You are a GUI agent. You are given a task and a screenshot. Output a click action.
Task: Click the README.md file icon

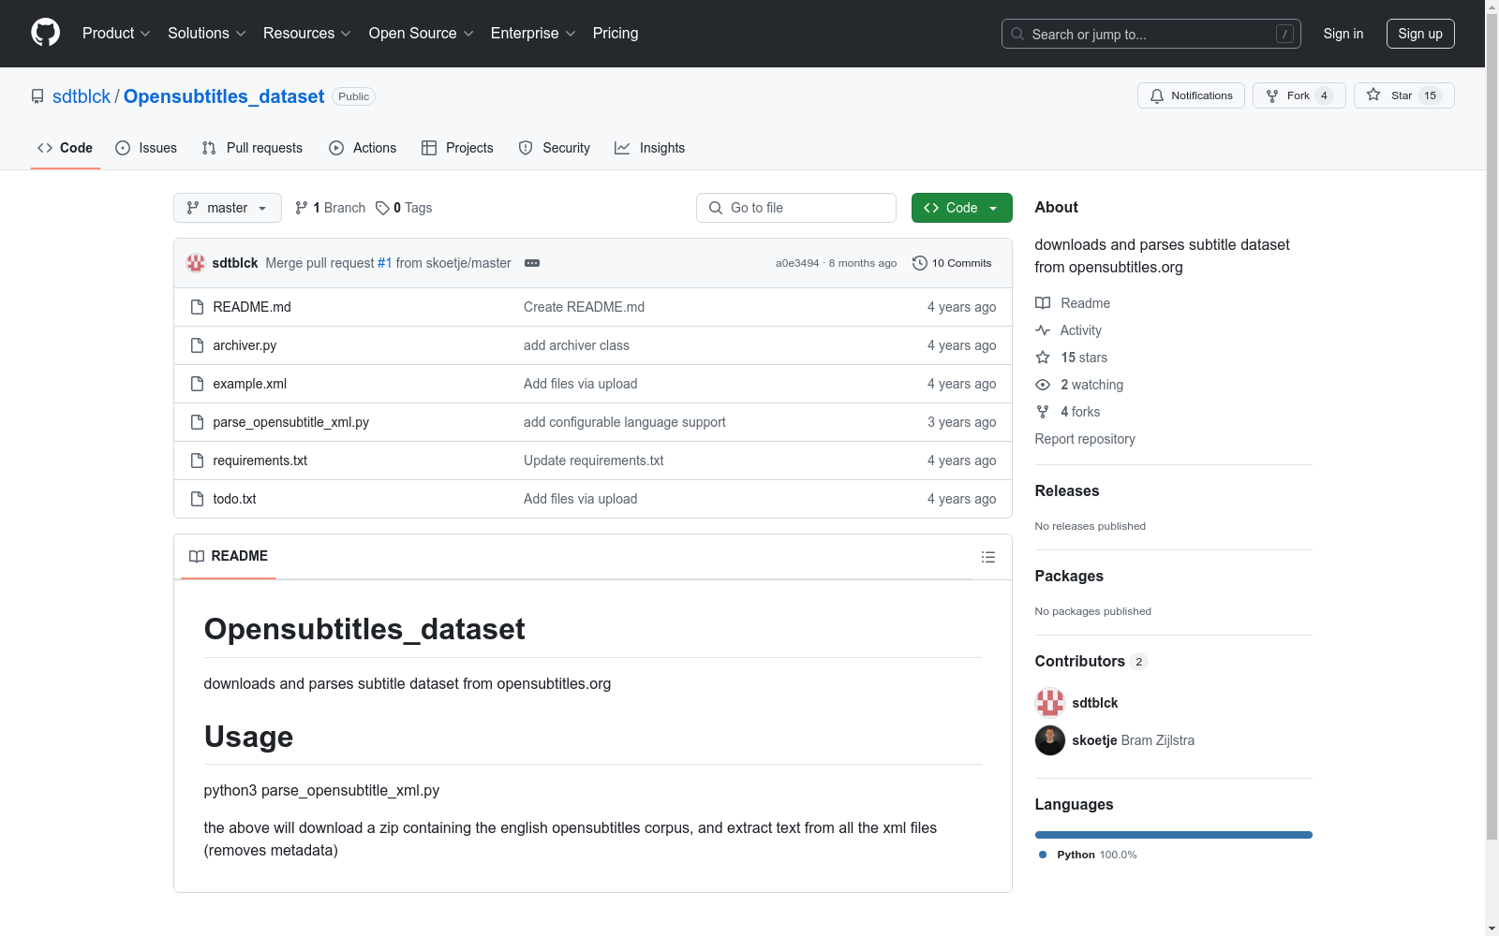197,307
